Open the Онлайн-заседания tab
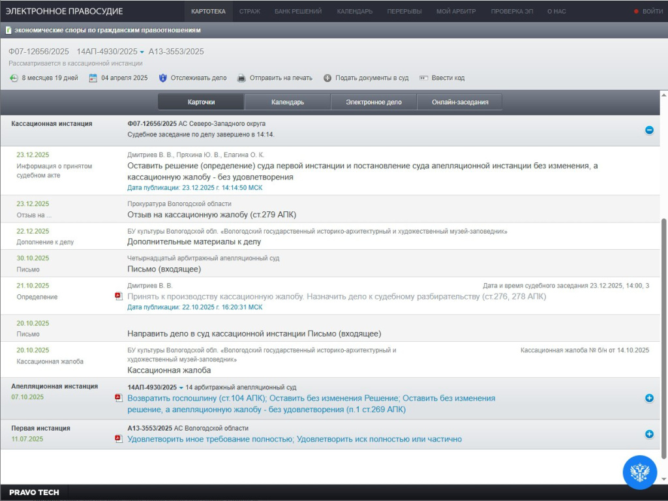This screenshot has height=501, width=668. 459,102
